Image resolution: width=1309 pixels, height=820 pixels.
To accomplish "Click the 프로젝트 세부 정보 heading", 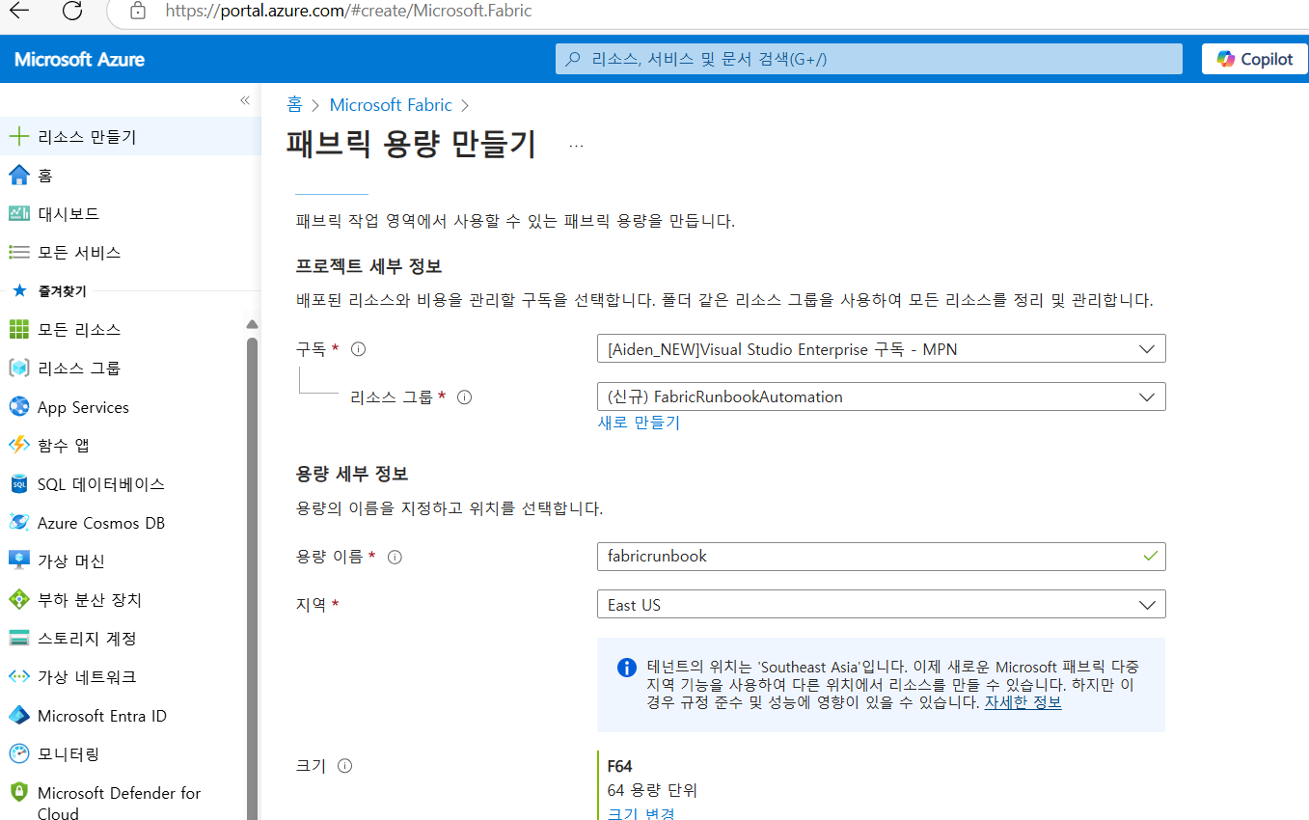I will tap(368, 266).
